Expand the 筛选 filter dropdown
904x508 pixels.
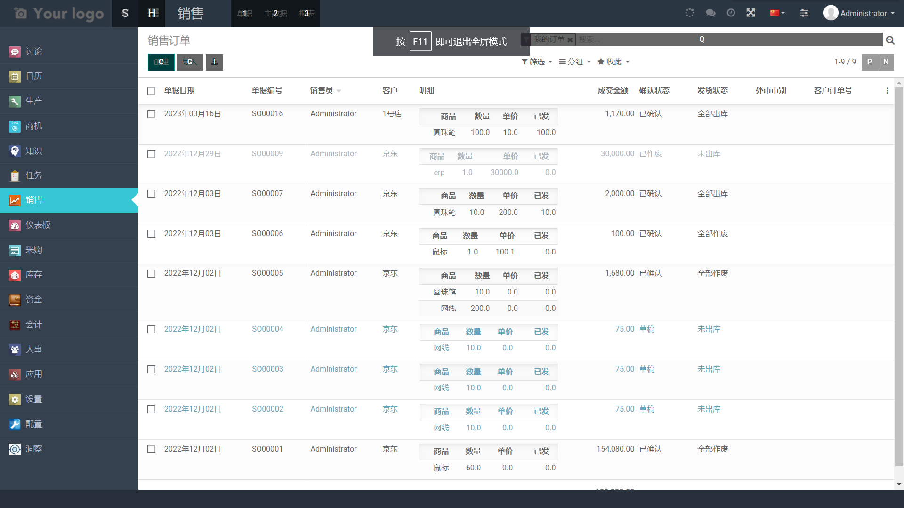coord(537,62)
